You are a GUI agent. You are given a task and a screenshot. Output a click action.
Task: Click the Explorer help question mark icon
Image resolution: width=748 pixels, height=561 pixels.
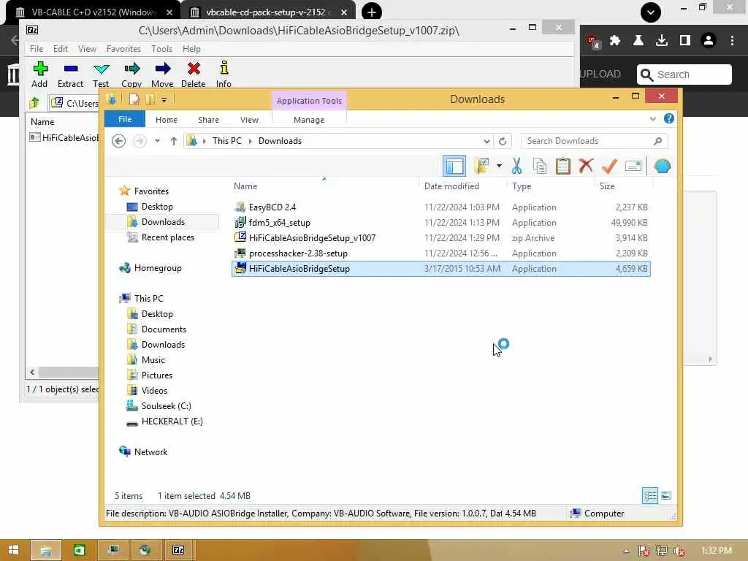[x=669, y=119]
